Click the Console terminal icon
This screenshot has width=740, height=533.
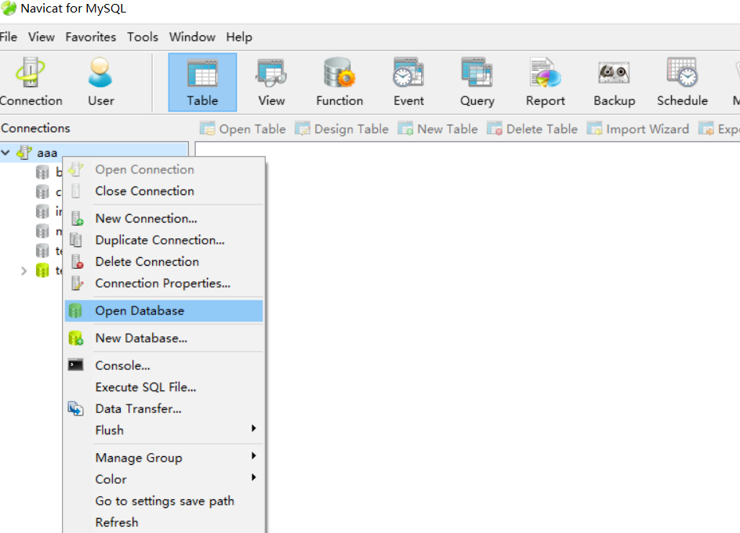tap(75, 365)
